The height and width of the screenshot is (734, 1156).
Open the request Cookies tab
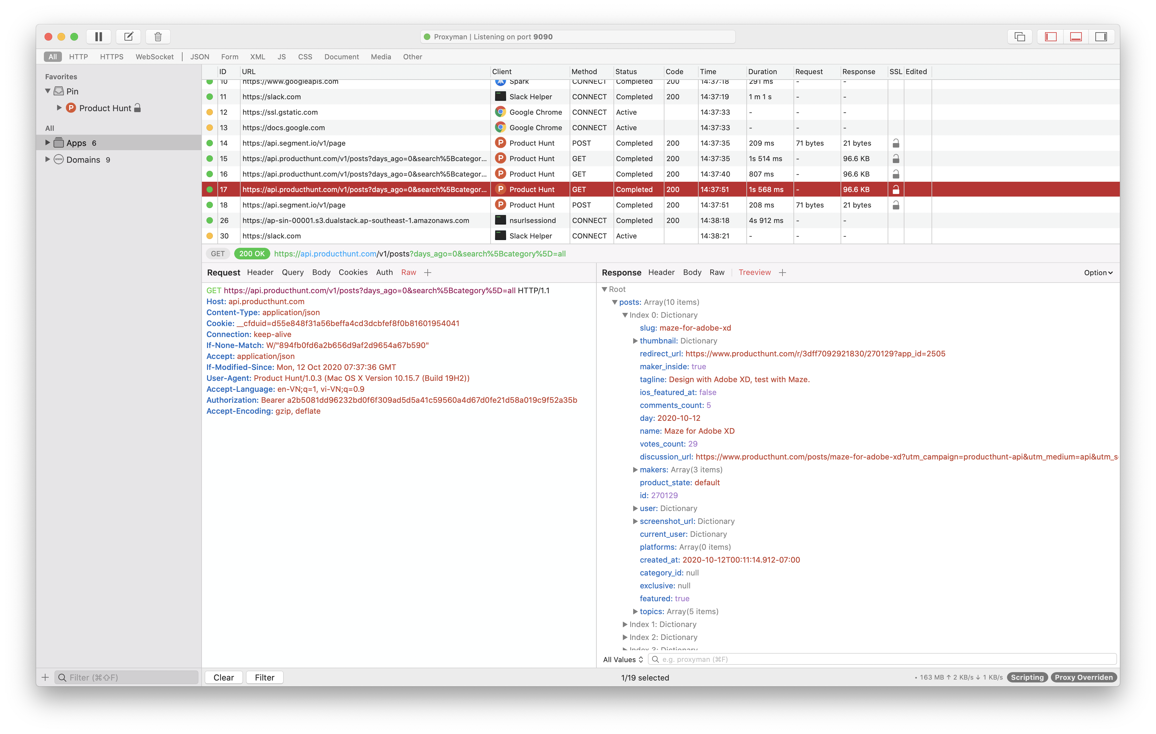click(x=353, y=272)
